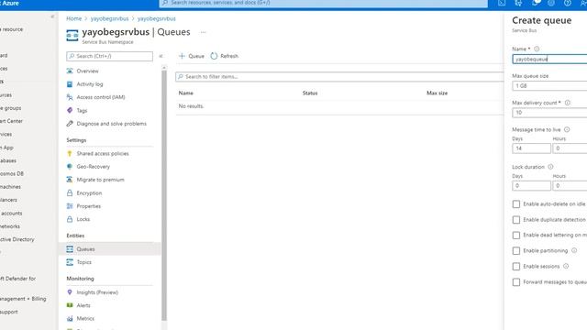The width and height of the screenshot is (587, 330).
Task: Go to Queues menu item
Action: tap(110, 249)
